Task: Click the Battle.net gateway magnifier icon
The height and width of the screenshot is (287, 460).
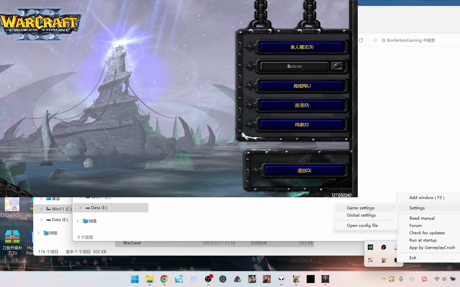Action: pyautogui.click(x=337, y=66)
